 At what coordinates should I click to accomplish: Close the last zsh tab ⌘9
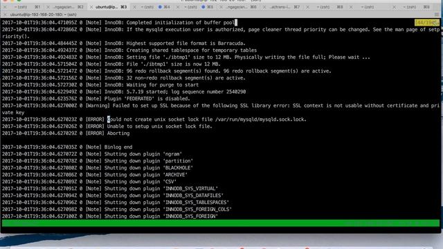tap(394, 7)
